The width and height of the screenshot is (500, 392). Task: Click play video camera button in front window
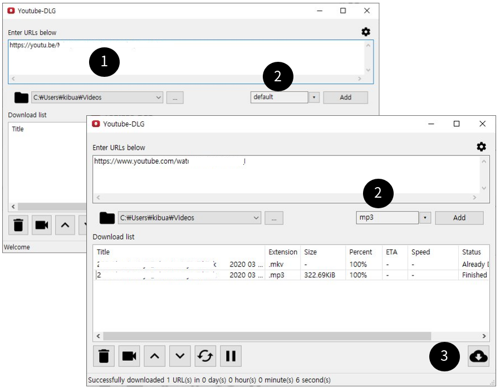129,356
